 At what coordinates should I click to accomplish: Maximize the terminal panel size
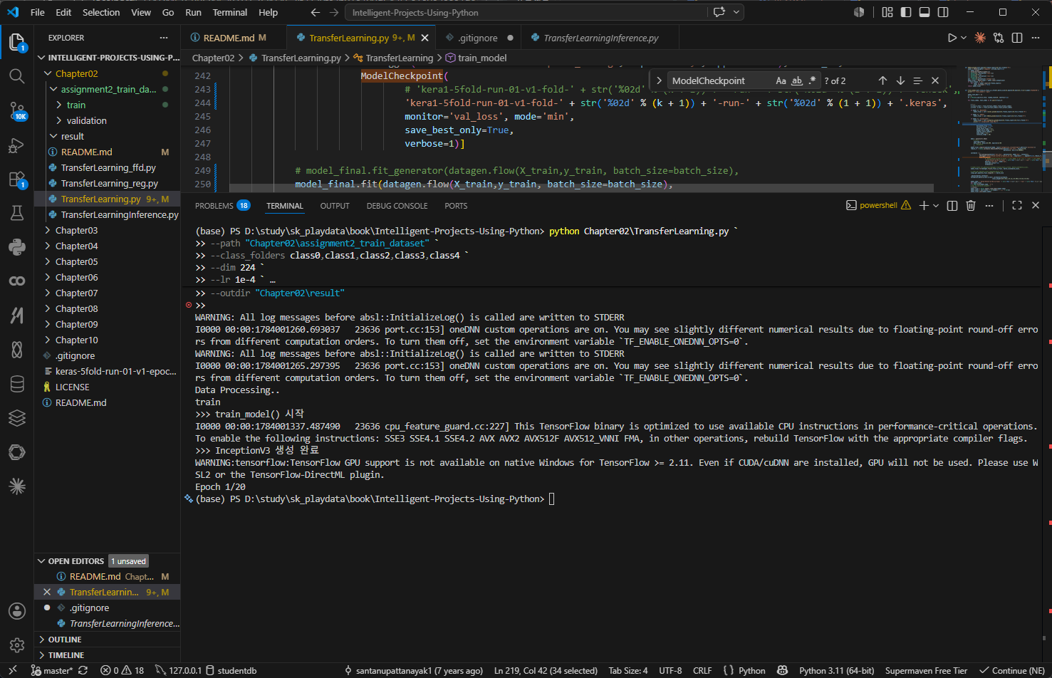click(x=1017, y=205)
